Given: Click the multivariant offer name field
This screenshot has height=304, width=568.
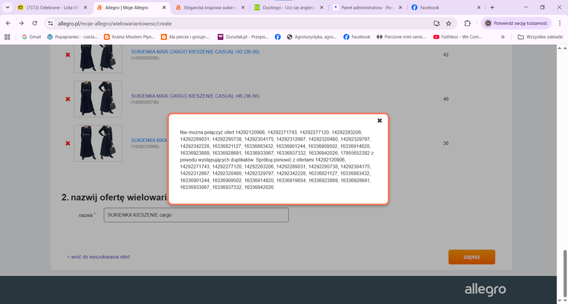Looking at the screenshot, I should point(196,215).
